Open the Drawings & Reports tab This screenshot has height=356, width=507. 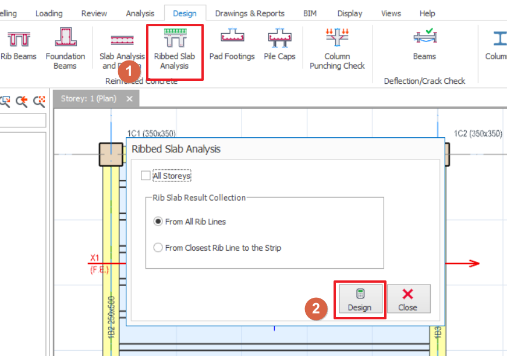[250, 13]
